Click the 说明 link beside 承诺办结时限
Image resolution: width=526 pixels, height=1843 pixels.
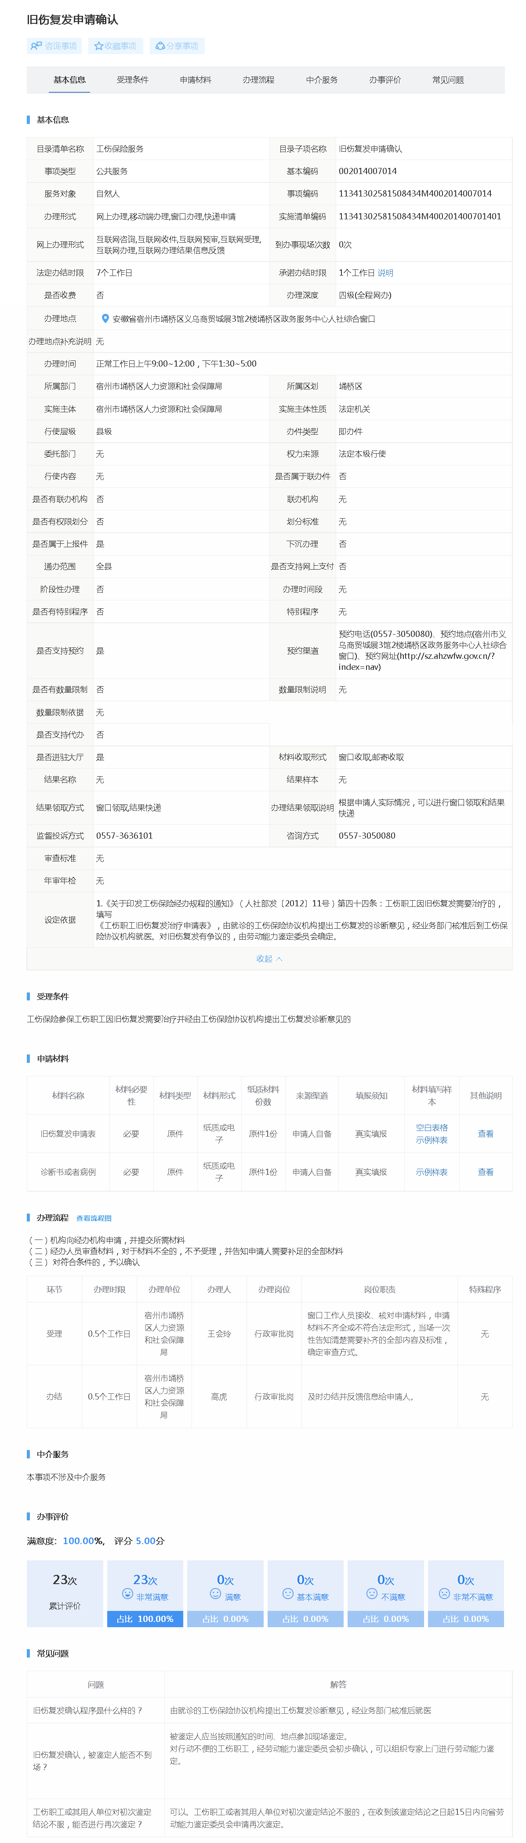tap(386, 273)
